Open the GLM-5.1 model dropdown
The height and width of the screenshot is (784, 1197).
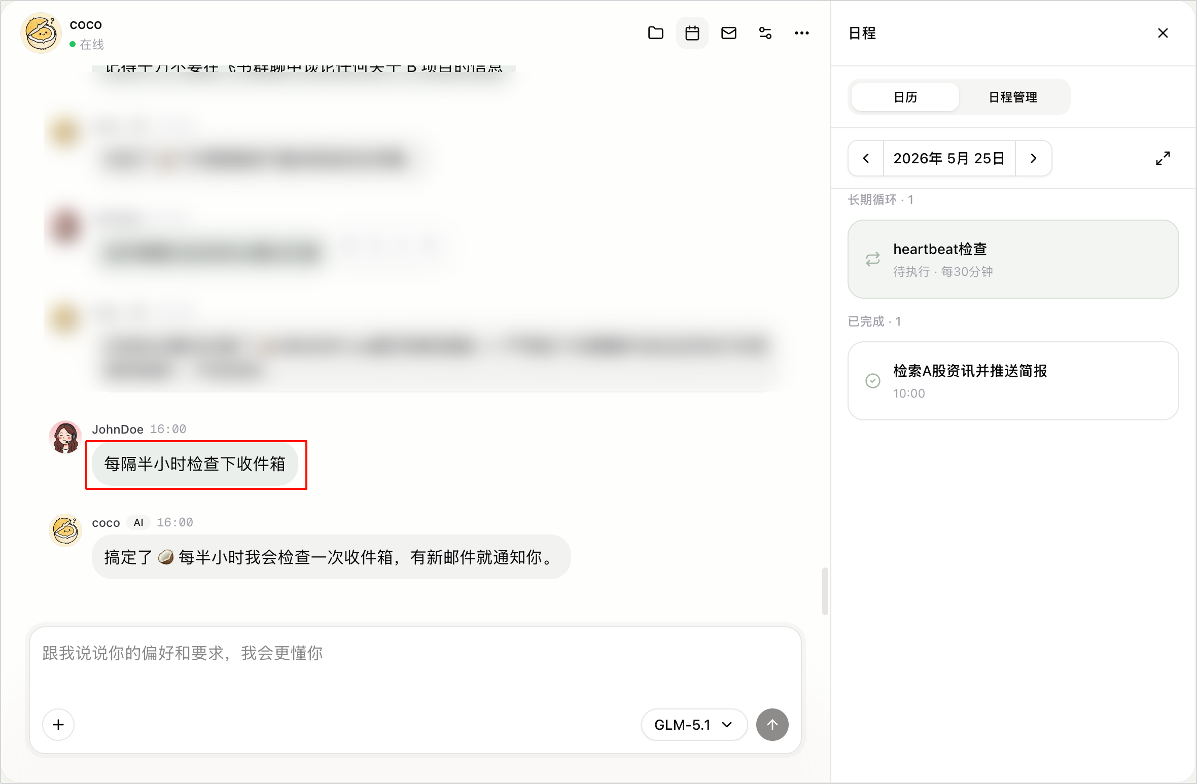[x=694, y=725]
